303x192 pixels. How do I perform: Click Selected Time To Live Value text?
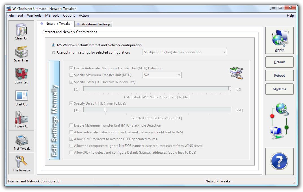coord(157,118)
